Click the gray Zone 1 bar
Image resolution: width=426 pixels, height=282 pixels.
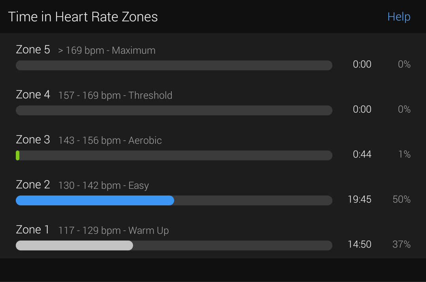pos(75,246)
